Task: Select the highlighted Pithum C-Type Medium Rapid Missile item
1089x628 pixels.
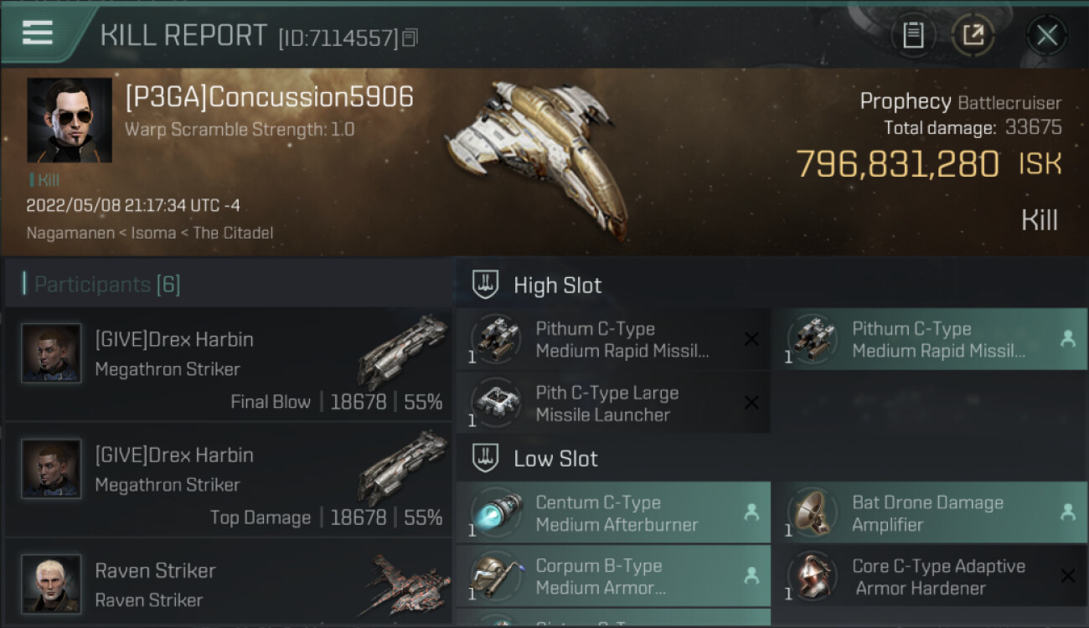Action: point(930,339)
